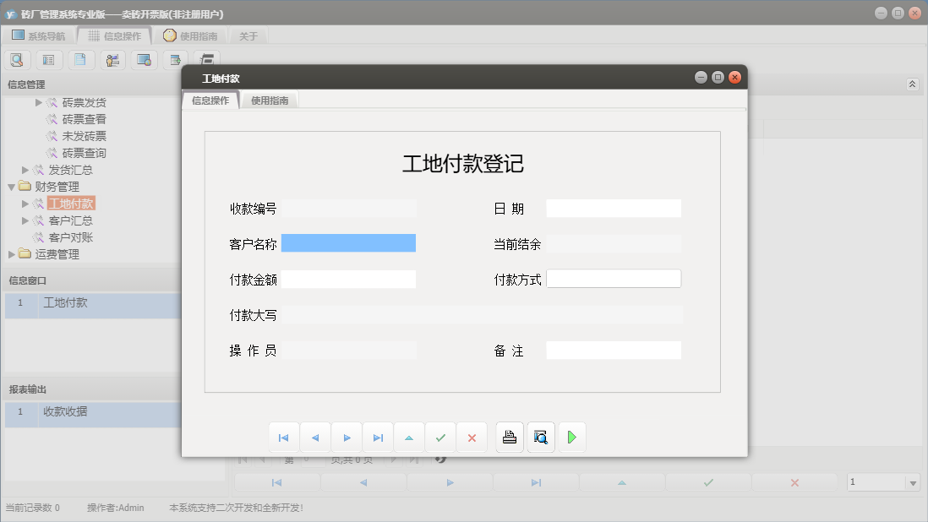Cancel editing with the red X icon

point(472,437)
